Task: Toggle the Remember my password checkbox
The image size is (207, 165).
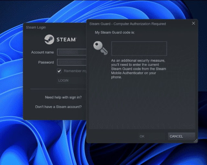Action: click(59, 71)
